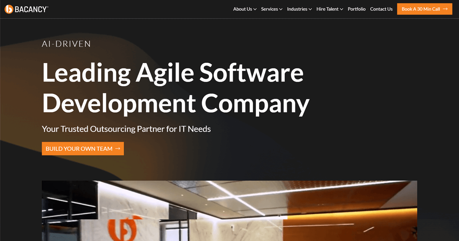Expand the Industries dropdown arrow
The image size is (459, 241).
[x=310, y=9]
